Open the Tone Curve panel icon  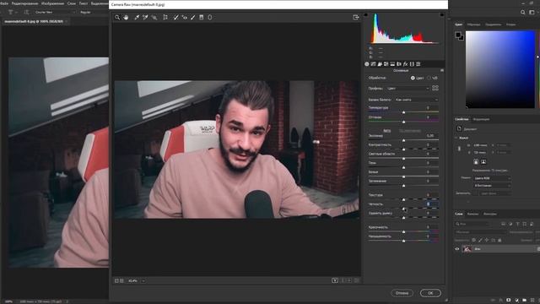[x=373, y=64]
